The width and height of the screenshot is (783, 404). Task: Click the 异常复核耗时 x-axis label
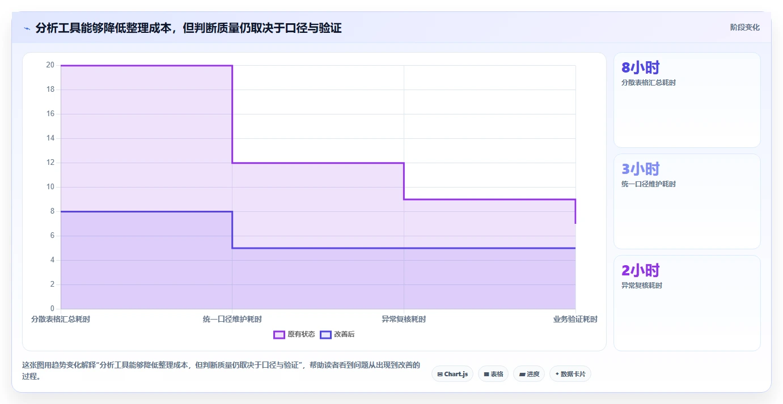(x=404, y=319)
